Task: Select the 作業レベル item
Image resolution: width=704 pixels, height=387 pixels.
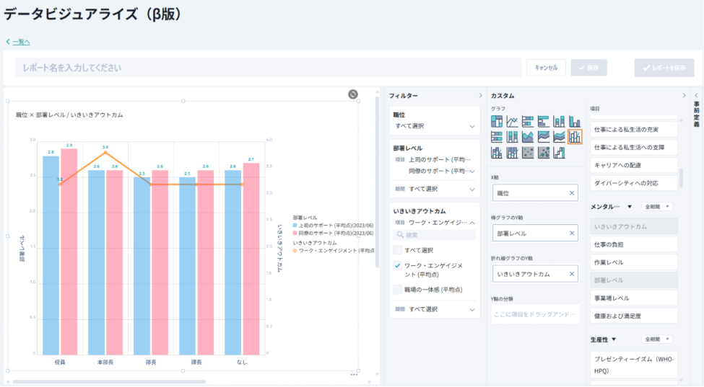Action: tap(633, 262)
